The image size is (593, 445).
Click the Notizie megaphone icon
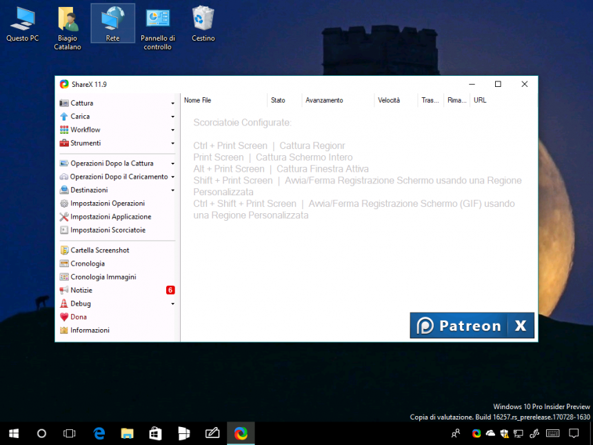tap(64, 290)
